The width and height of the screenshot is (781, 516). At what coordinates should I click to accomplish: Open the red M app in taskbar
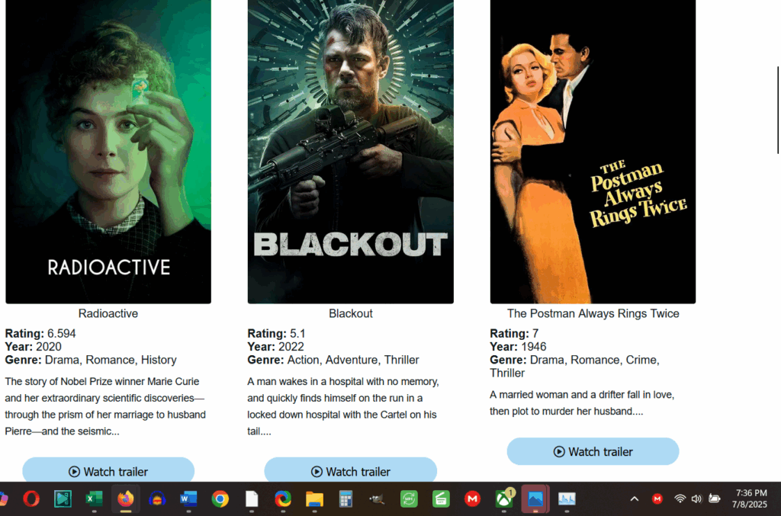pos(472,498)
